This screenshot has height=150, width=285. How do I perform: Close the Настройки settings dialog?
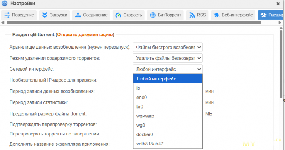[x=278, y=4]
